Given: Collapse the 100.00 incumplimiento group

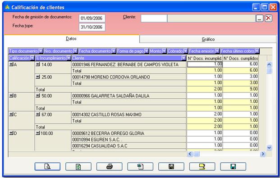Looking at the screenshot, I should 38,133.
